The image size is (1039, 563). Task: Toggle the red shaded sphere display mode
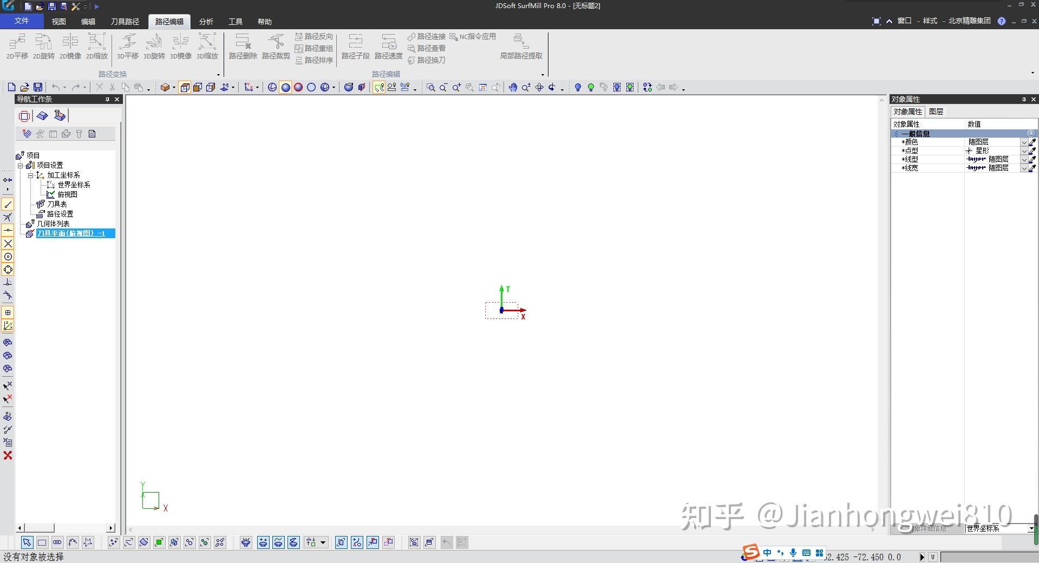click(x=298, y=87)
